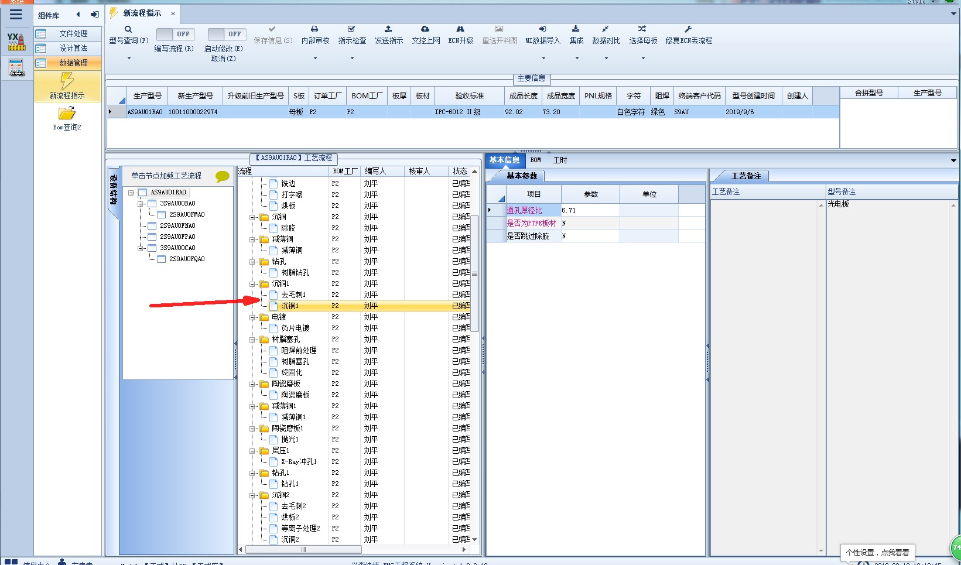The height and width of the screenshot is (565, 961).
Task: Switch to 工时 tab
Action: tap(560, 160)
